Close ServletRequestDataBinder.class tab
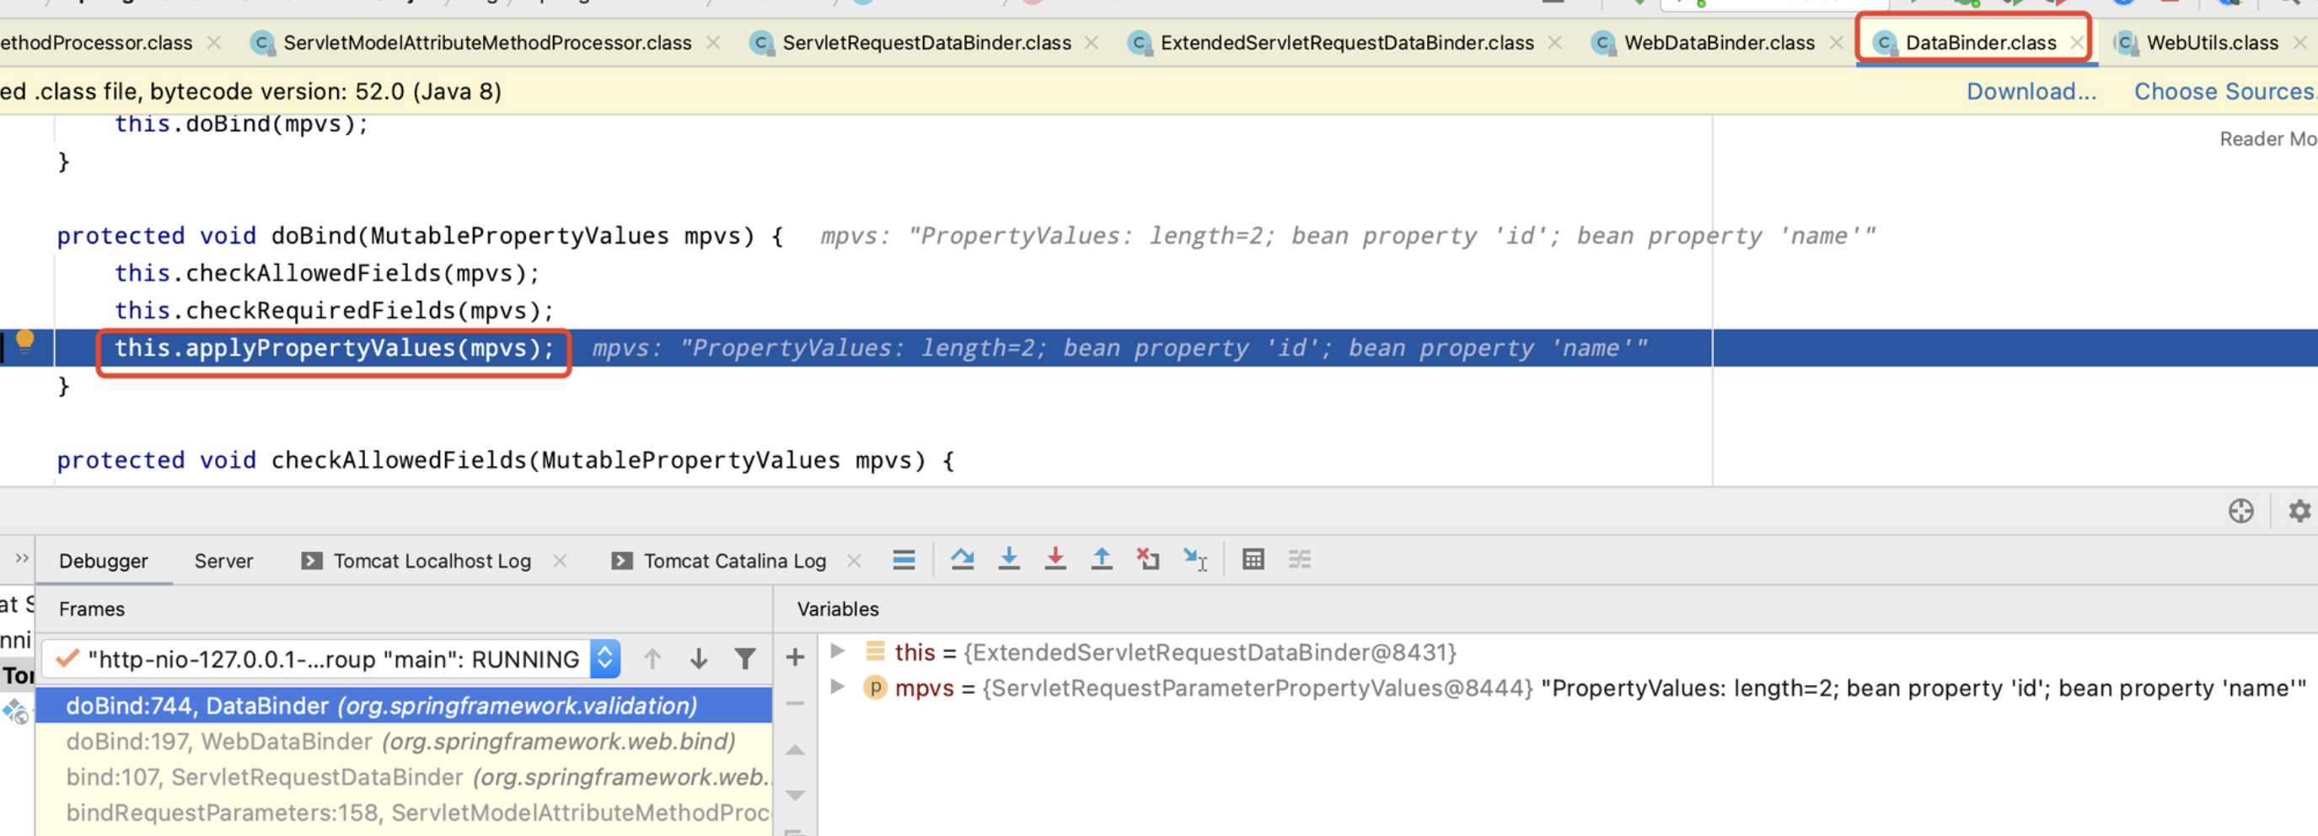2318x836 pixels. (x=1092, y=42)
